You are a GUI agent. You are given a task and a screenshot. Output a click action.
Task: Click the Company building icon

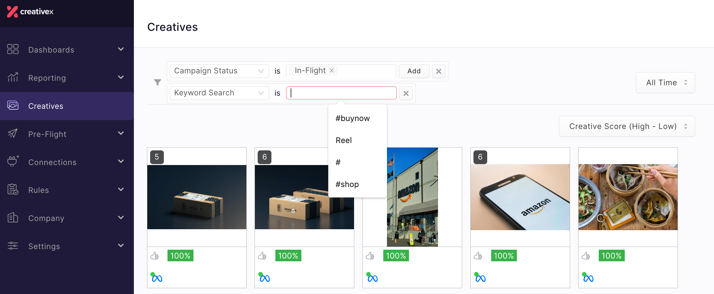click(13, 218)
